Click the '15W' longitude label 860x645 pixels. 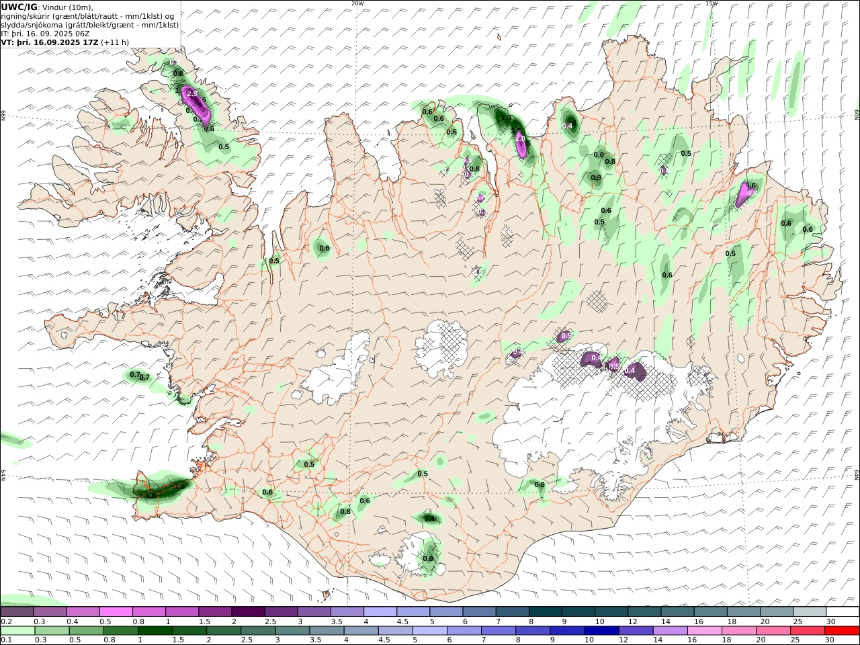point(712,3)
